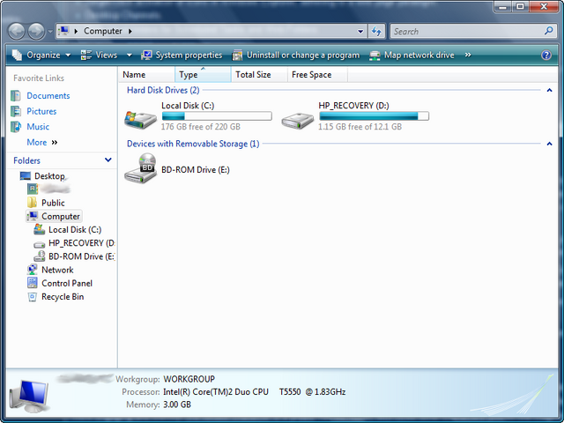Show more toolbar commands chevron
This screenshot has height=423, width=564.
point(468,55)
